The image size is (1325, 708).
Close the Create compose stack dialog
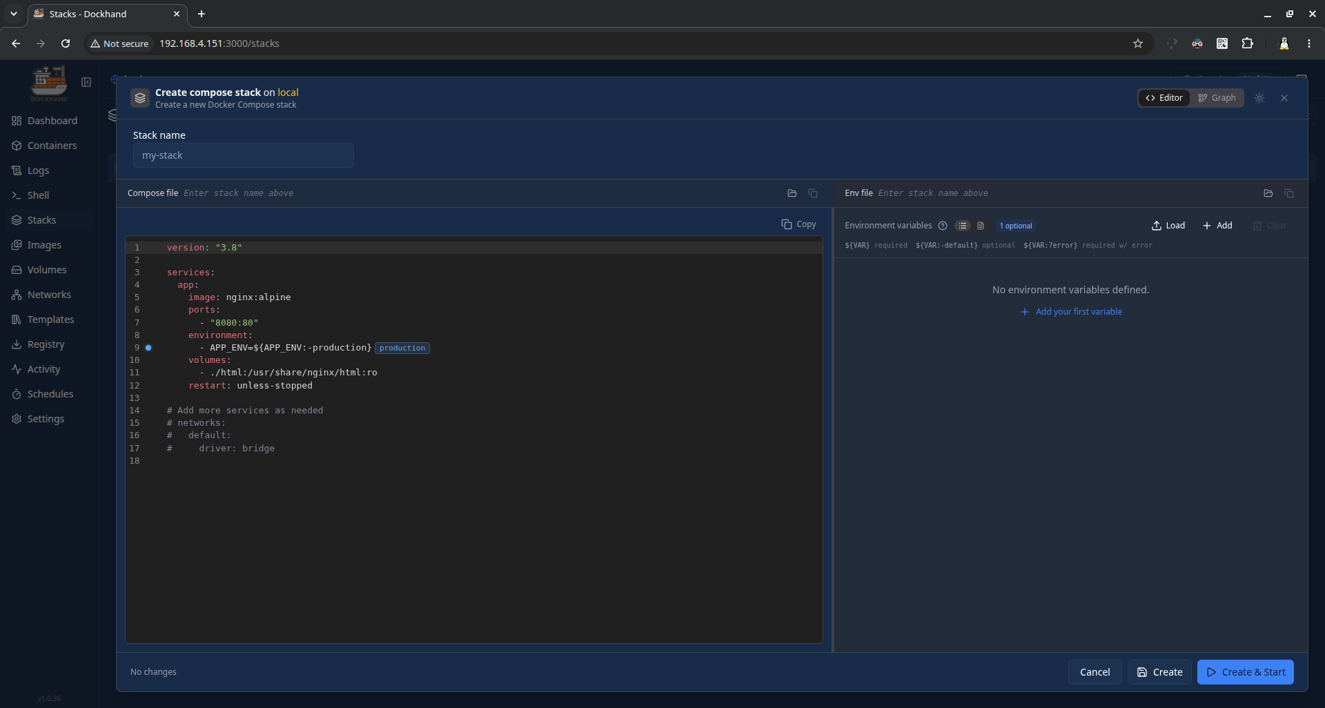click(x=1284, y=98)
